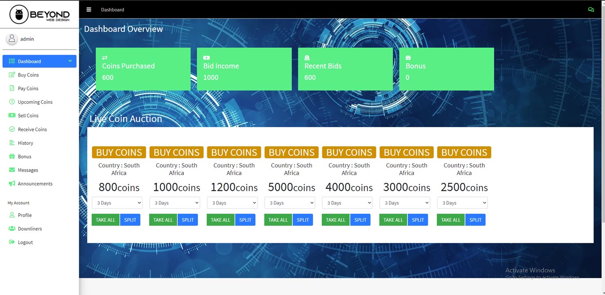This screenshot has height=295, width=605.
Task: Open the days dropdown for 2500coins
Action: pyautogui.click(x=462, y=203)
